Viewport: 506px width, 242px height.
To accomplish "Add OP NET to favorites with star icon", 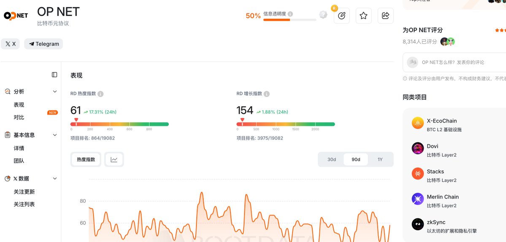I will pos(364,16).
